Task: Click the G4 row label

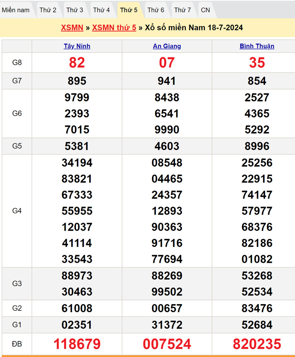Action: 17,211
